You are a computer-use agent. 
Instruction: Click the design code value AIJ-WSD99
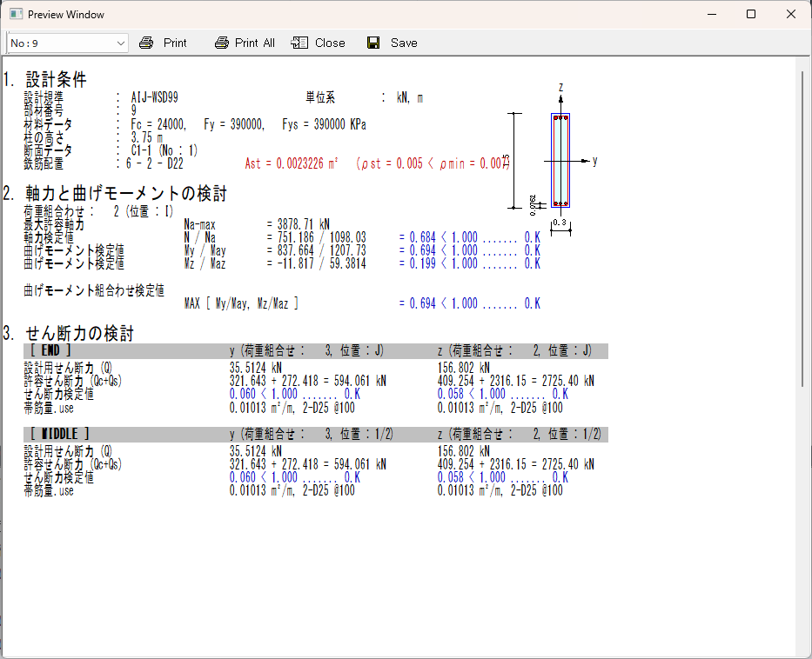154,97
